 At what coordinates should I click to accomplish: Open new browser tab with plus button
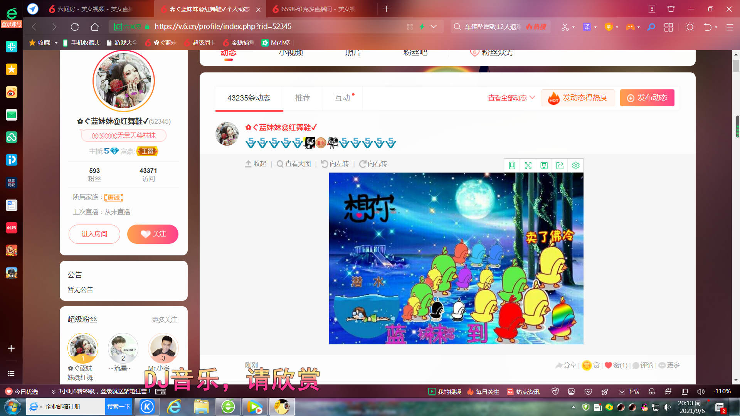pyautogui.click(x=386, y=9)
